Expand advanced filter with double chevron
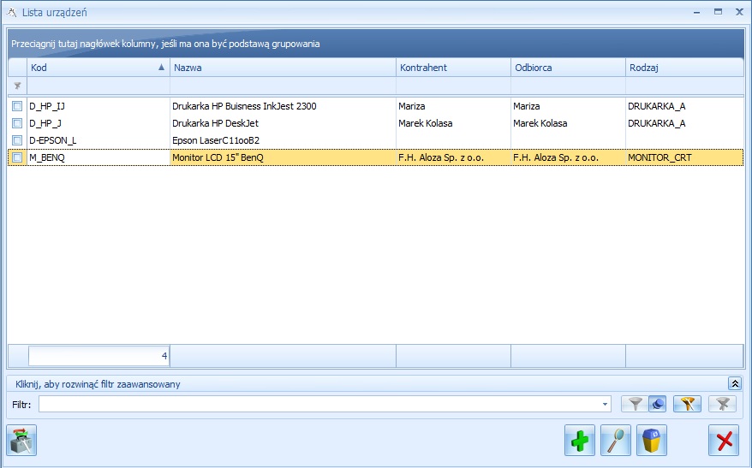Viewport: 752px width, 468px height. coord(734,383)
